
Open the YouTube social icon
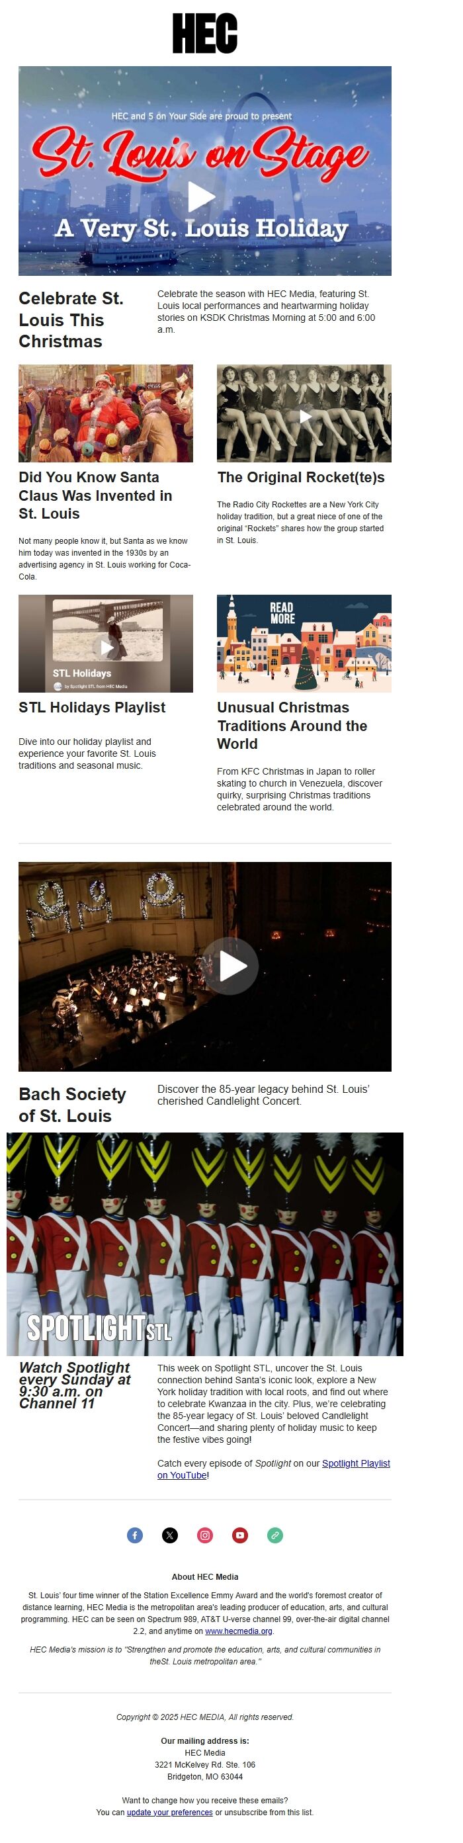click(239, 1535)
